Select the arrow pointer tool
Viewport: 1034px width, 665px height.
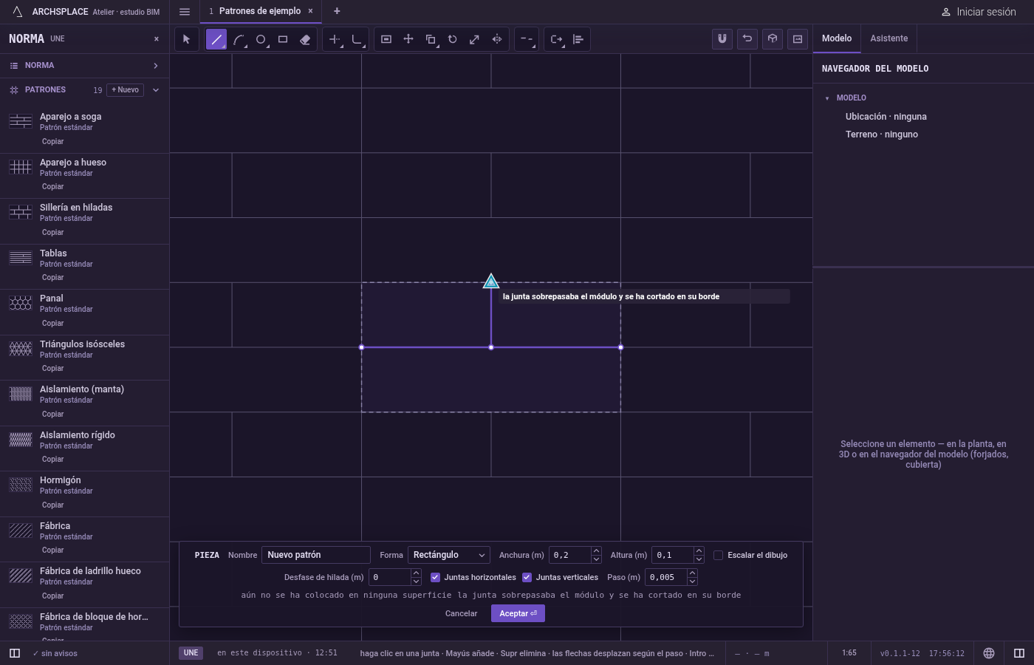(x=186, y=39)
